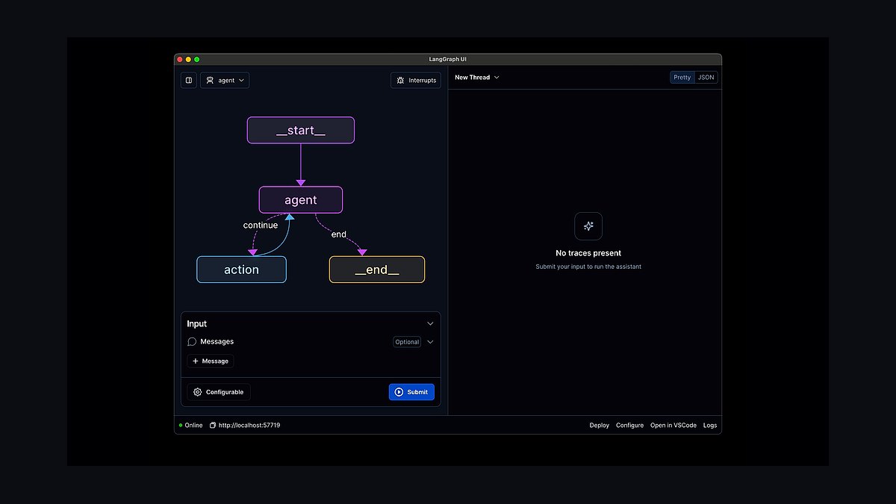Click the Online status indicator
The width and height of the screenshot is (896, 504).
pyautogui.click(x=190, y=425)
